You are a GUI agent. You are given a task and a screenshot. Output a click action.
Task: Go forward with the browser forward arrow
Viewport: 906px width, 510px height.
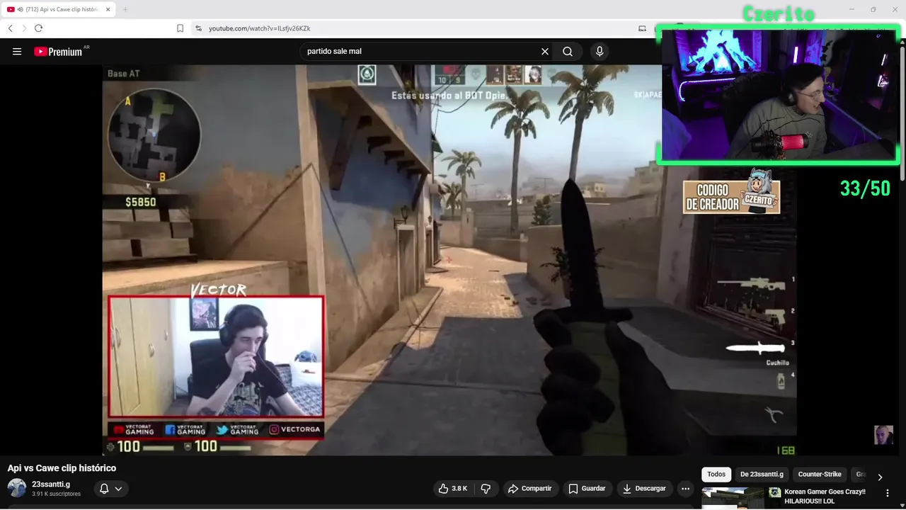23,28
